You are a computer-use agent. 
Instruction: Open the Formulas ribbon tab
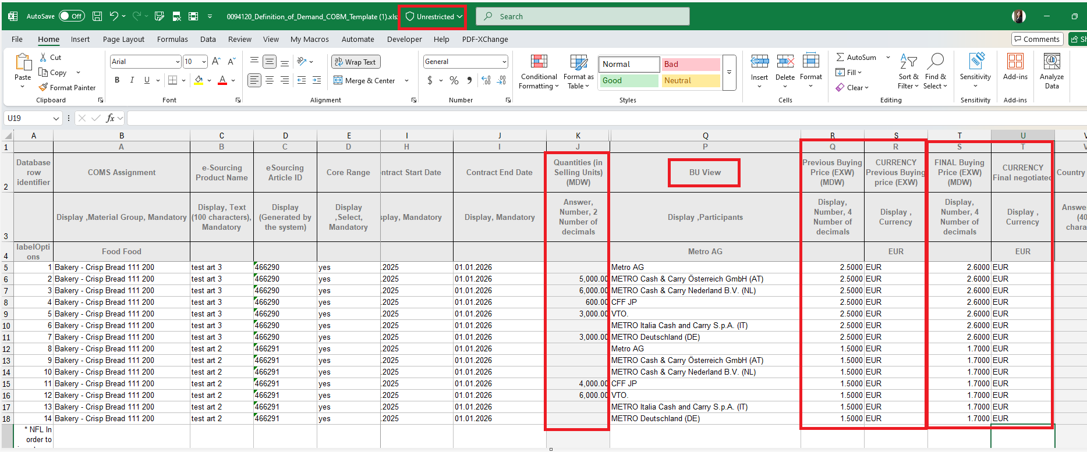[x=172, y=40]
